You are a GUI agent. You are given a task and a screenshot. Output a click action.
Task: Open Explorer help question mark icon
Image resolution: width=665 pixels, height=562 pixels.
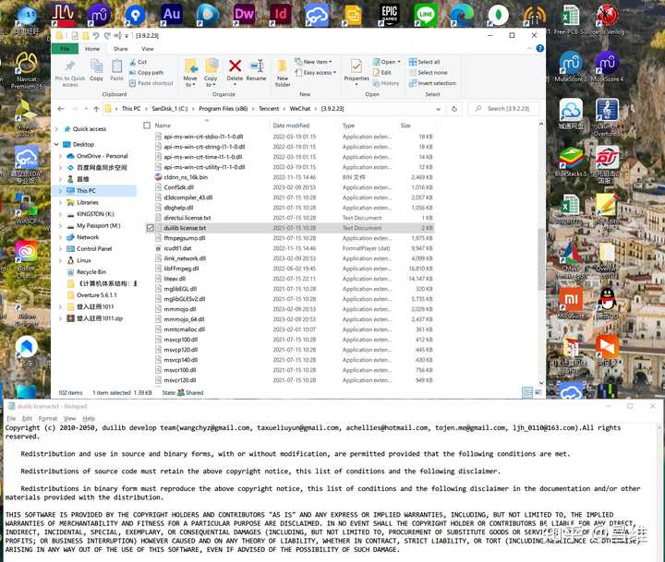pyautogui.click(x=540, y=49)
